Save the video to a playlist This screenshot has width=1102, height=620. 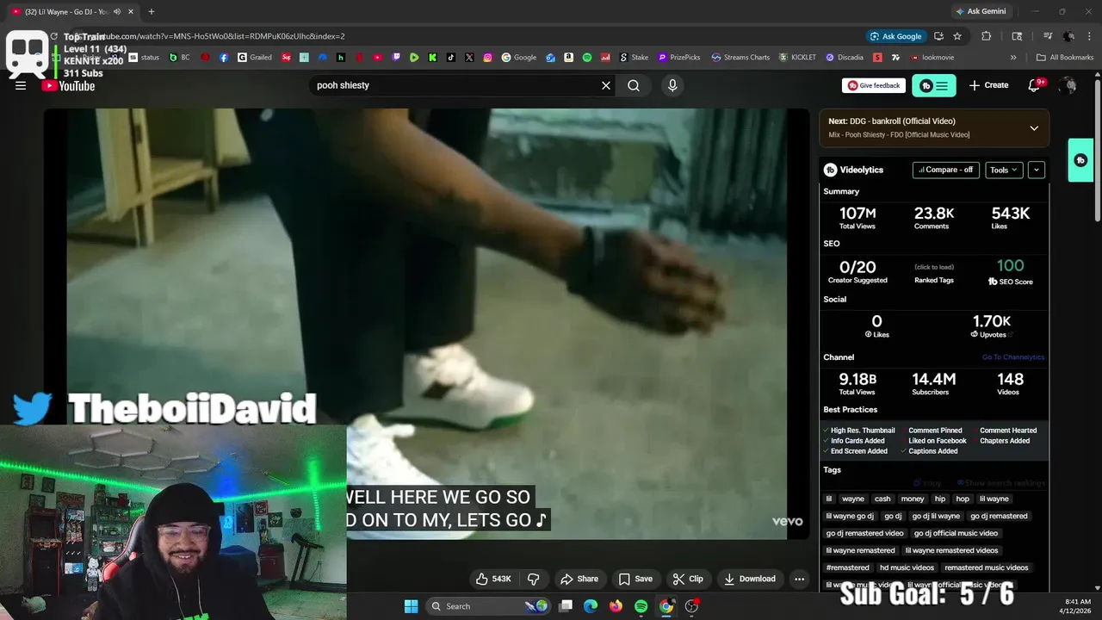click(635, 579)
